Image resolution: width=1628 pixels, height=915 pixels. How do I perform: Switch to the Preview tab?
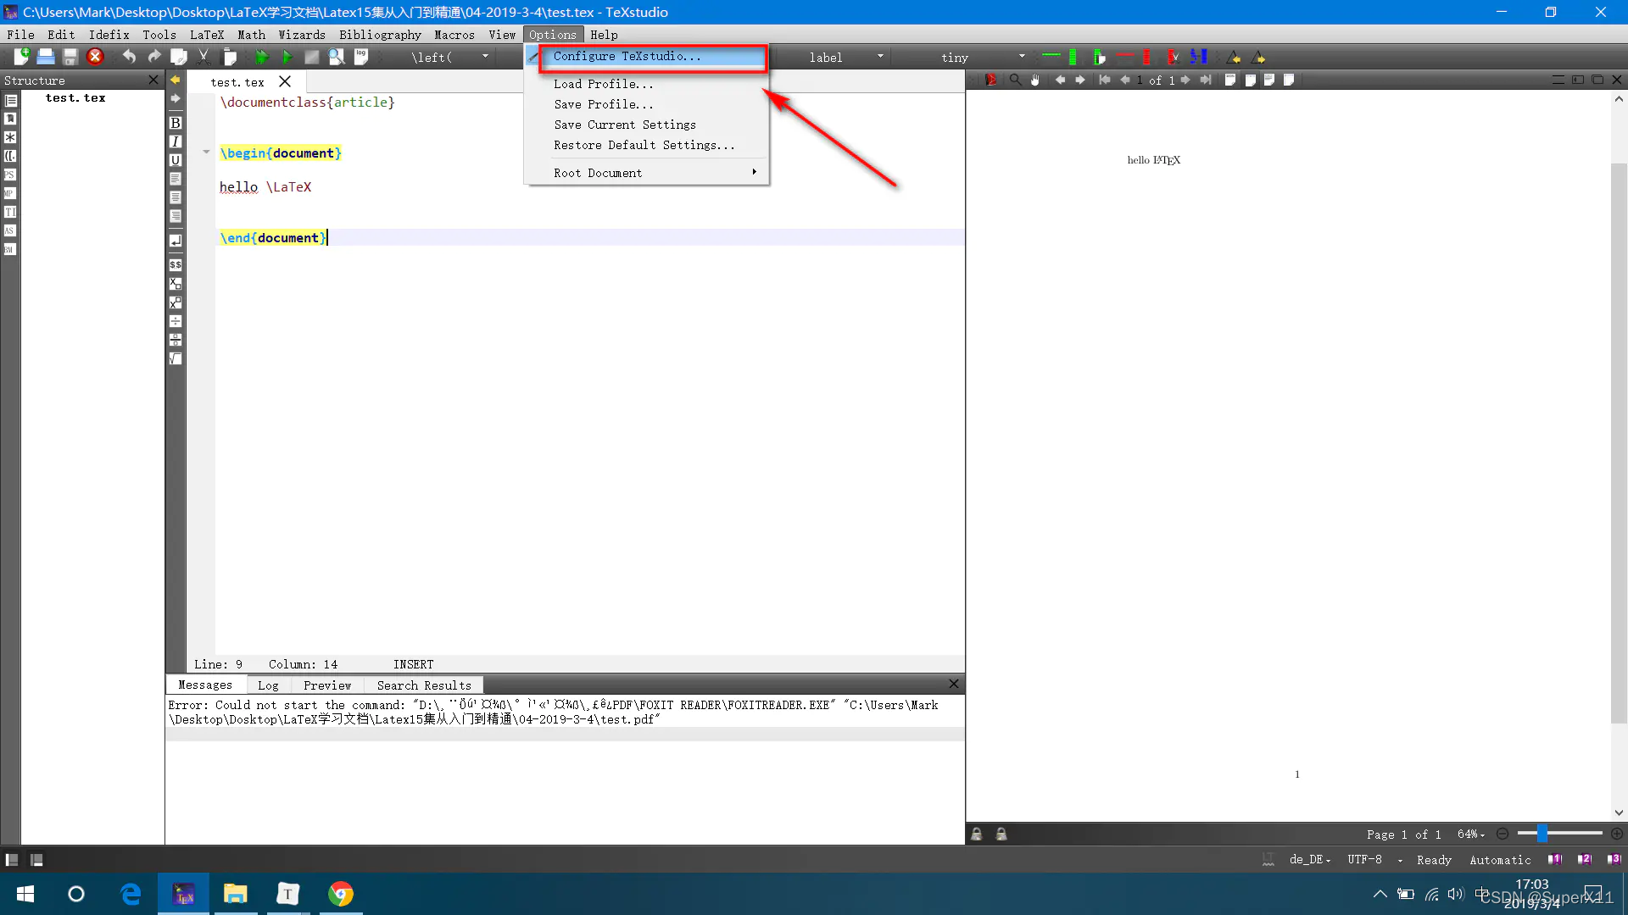pyautogui.click(x=327, y=685)
